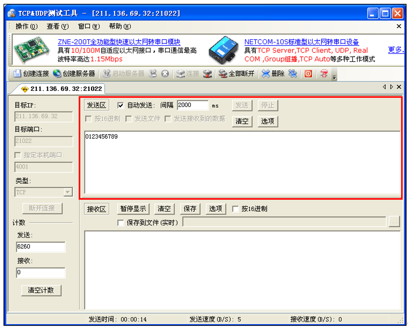Click the file browse '...' button
This screenshot has height=329, width=408.
coord(394,222)
